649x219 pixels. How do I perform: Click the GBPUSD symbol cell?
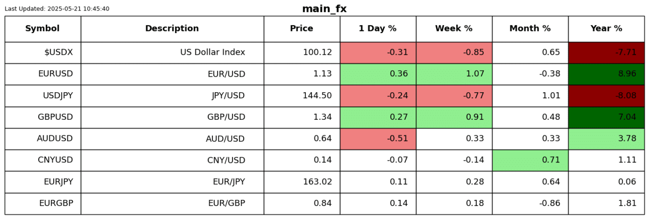point(55,117)
